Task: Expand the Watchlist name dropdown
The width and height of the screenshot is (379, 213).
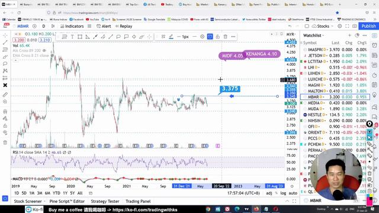Action: tap(313, 35)
